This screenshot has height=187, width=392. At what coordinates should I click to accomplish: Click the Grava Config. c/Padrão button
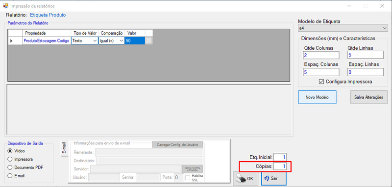coord(193,169)
